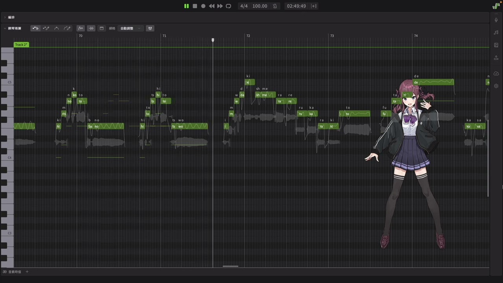
Task: Fast forward with the double right arrow
Action: pos(220,6)
